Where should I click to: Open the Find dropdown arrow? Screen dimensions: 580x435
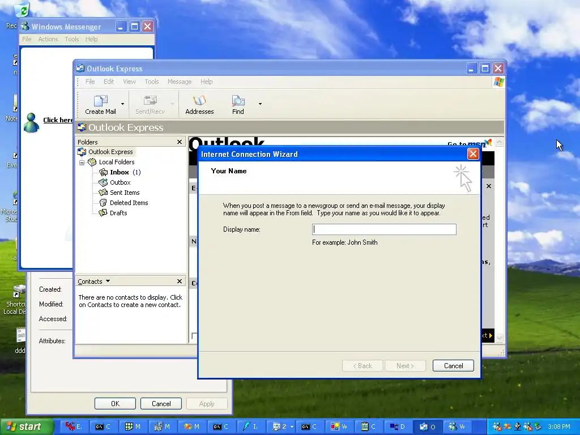pyautogui.click(x=260, y=104)
